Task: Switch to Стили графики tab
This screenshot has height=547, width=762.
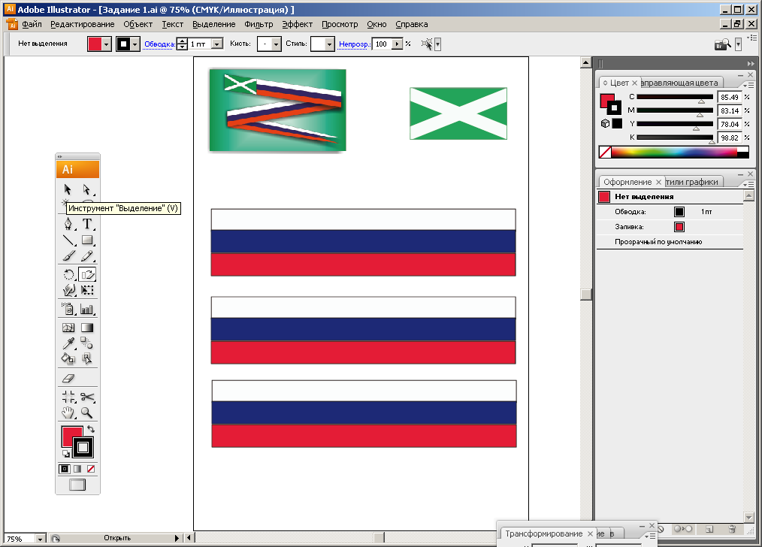Action: [x=693, y=182]
